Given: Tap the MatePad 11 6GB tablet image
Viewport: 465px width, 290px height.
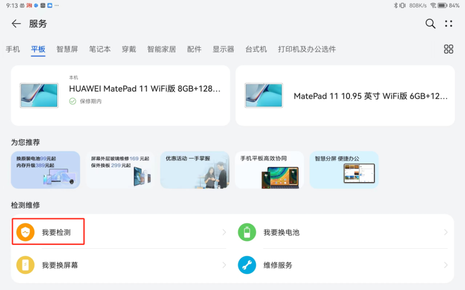Looking at the screenshot, I should coord(264,95).
